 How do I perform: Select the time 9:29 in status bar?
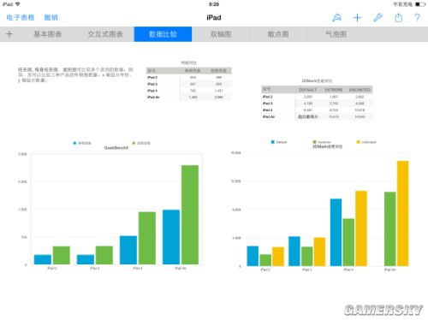coord(214,4)
